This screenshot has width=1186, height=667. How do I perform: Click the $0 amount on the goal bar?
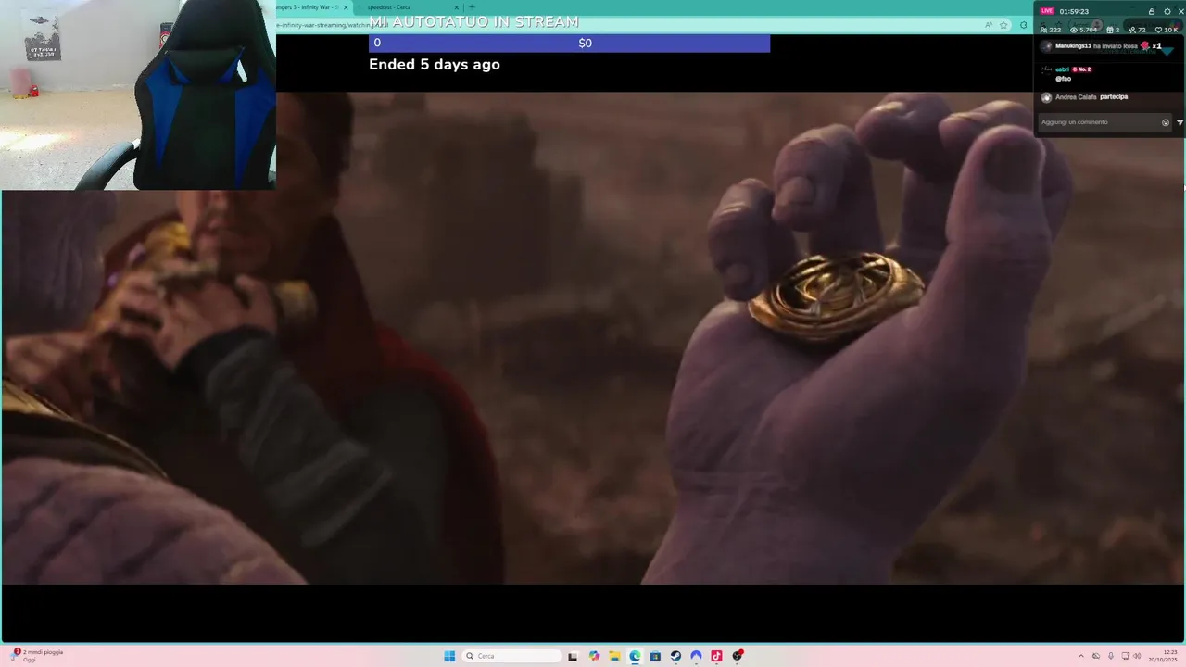(585, 43)
